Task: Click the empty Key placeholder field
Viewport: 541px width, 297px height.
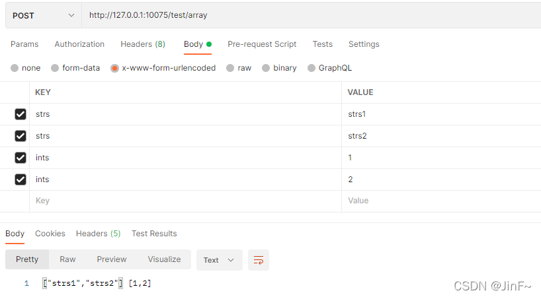Action: click(x=186, y=201)
